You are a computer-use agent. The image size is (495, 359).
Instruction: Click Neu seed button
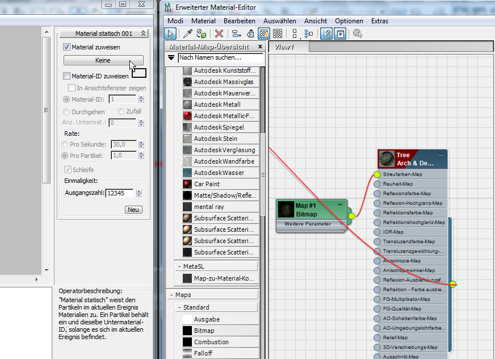click(x=133, y=210)
